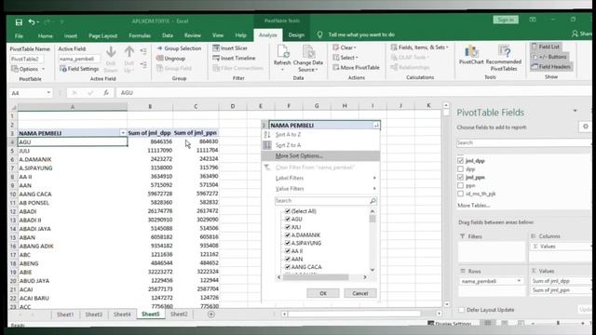Click the Tell me lightbulb icon
The image size is (596, 335).
point(320,34)
